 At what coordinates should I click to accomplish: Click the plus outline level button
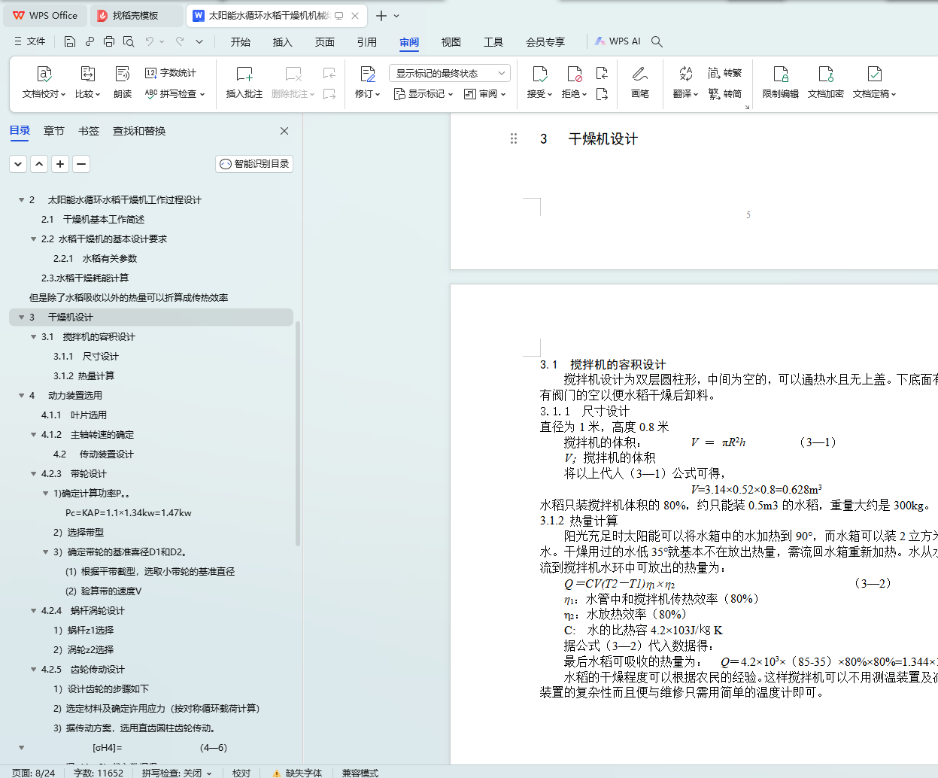(60, 164)
